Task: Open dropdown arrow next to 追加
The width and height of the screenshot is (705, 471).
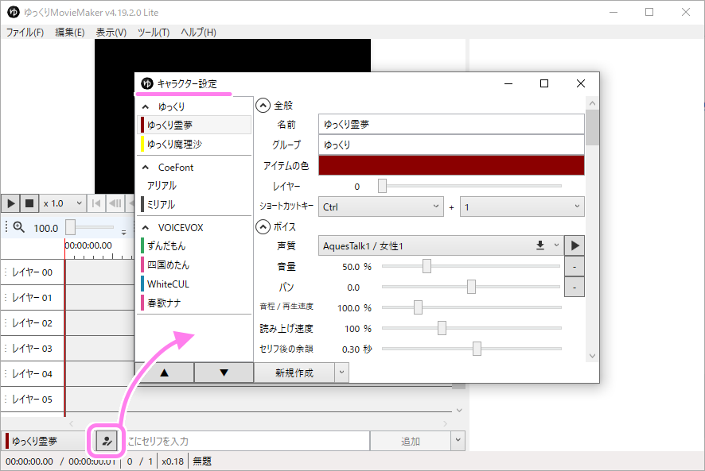Action: click(x=458, y=441)
